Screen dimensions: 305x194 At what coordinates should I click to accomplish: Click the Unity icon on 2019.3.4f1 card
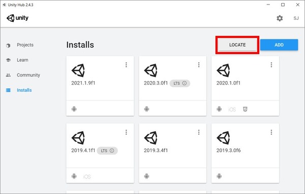(x=151, y=138)
